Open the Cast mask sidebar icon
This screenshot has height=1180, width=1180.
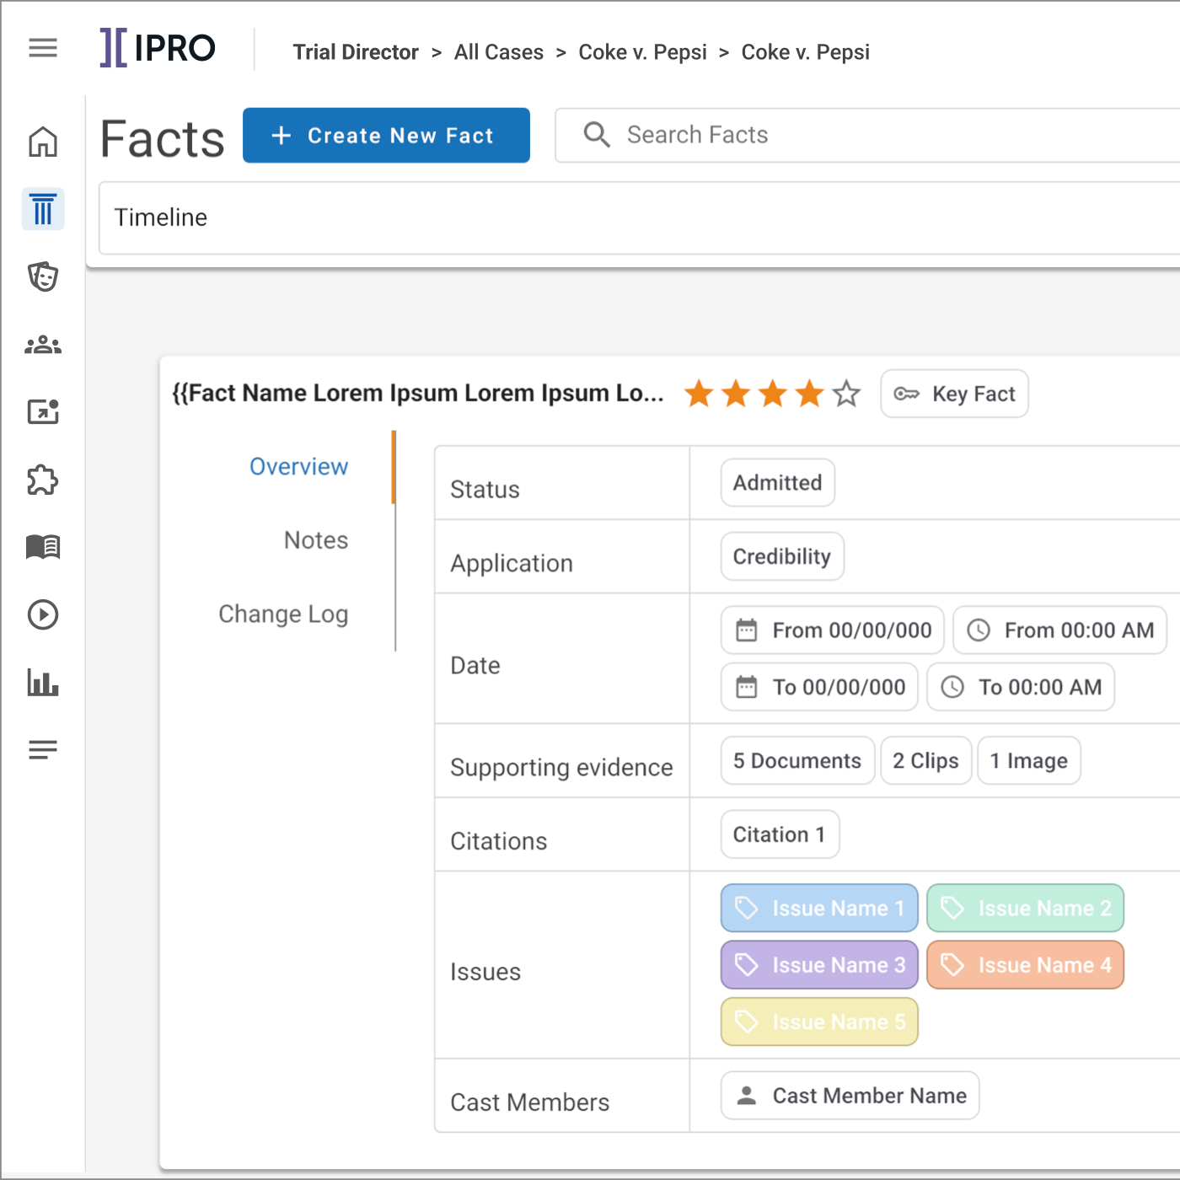tap(43, 276)
